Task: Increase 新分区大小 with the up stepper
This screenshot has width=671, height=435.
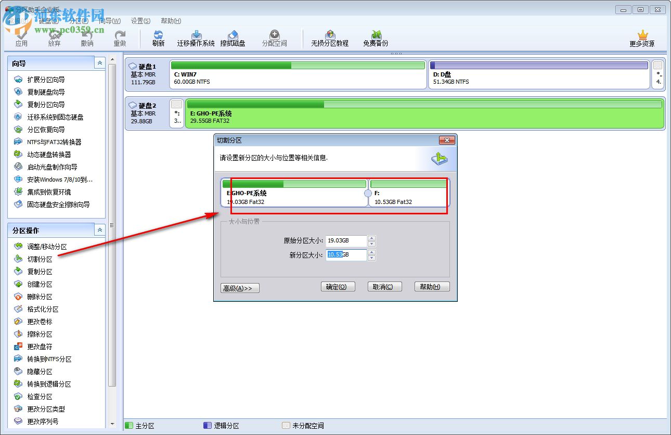Action: (372, 252)
